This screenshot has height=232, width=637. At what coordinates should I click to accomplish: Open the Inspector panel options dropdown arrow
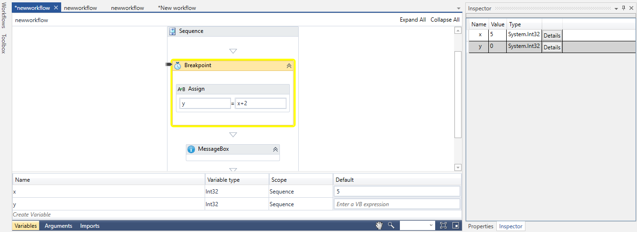click(616, 8)
